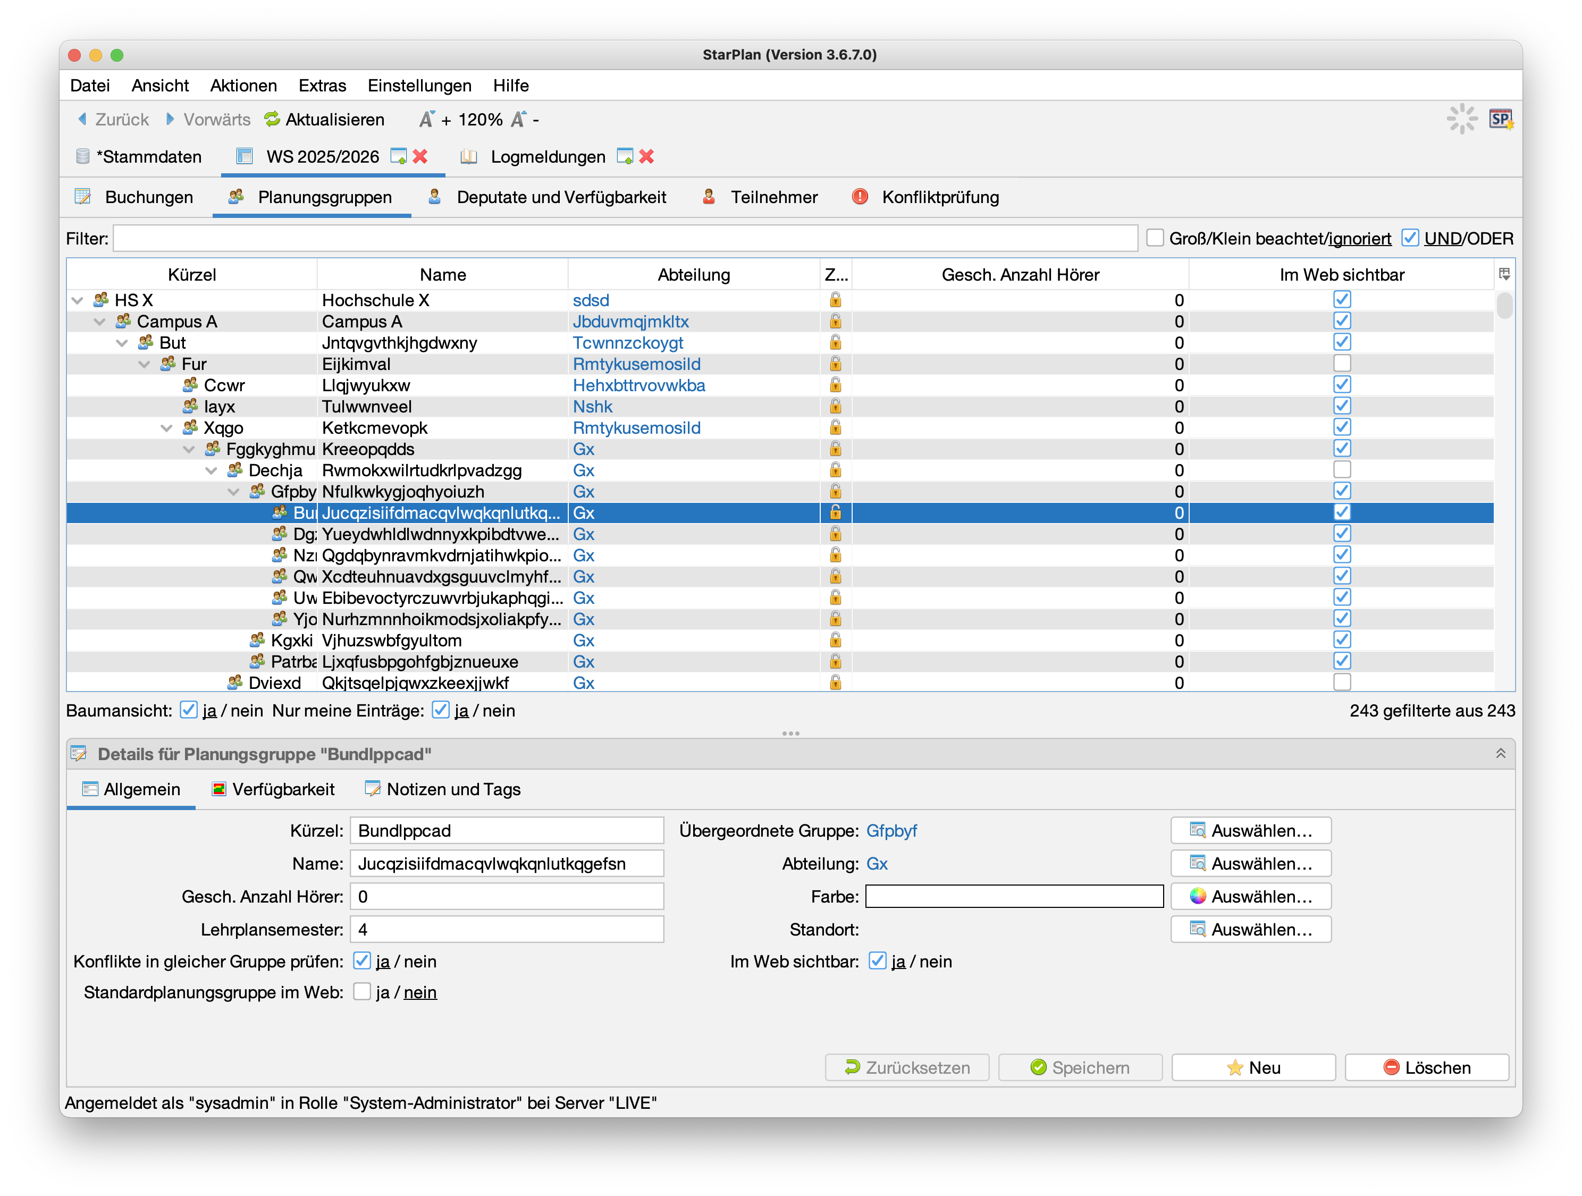Open table column configuration icon
The width and height of the screenshot is (1582, 1196).
pyautogui.click(x=1504, y=274)
